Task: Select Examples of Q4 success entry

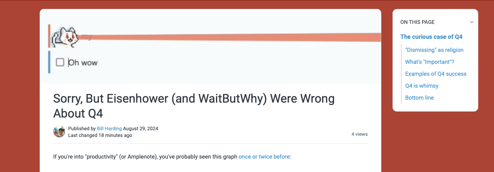Action: [x=436, y=74]
